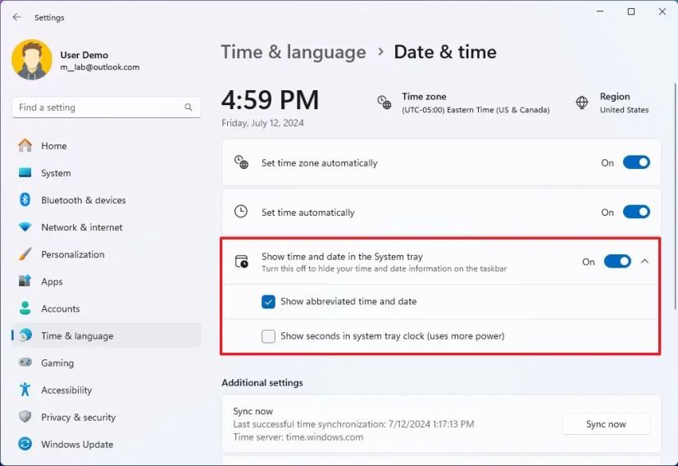Screen dimensions: 678x466
Task: Click the system tray calendar-clock icon
Action: [241, 262]
